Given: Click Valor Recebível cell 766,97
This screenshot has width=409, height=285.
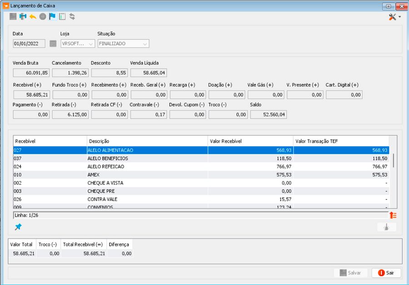Looking at the screenshot, I should coord(250,166).
